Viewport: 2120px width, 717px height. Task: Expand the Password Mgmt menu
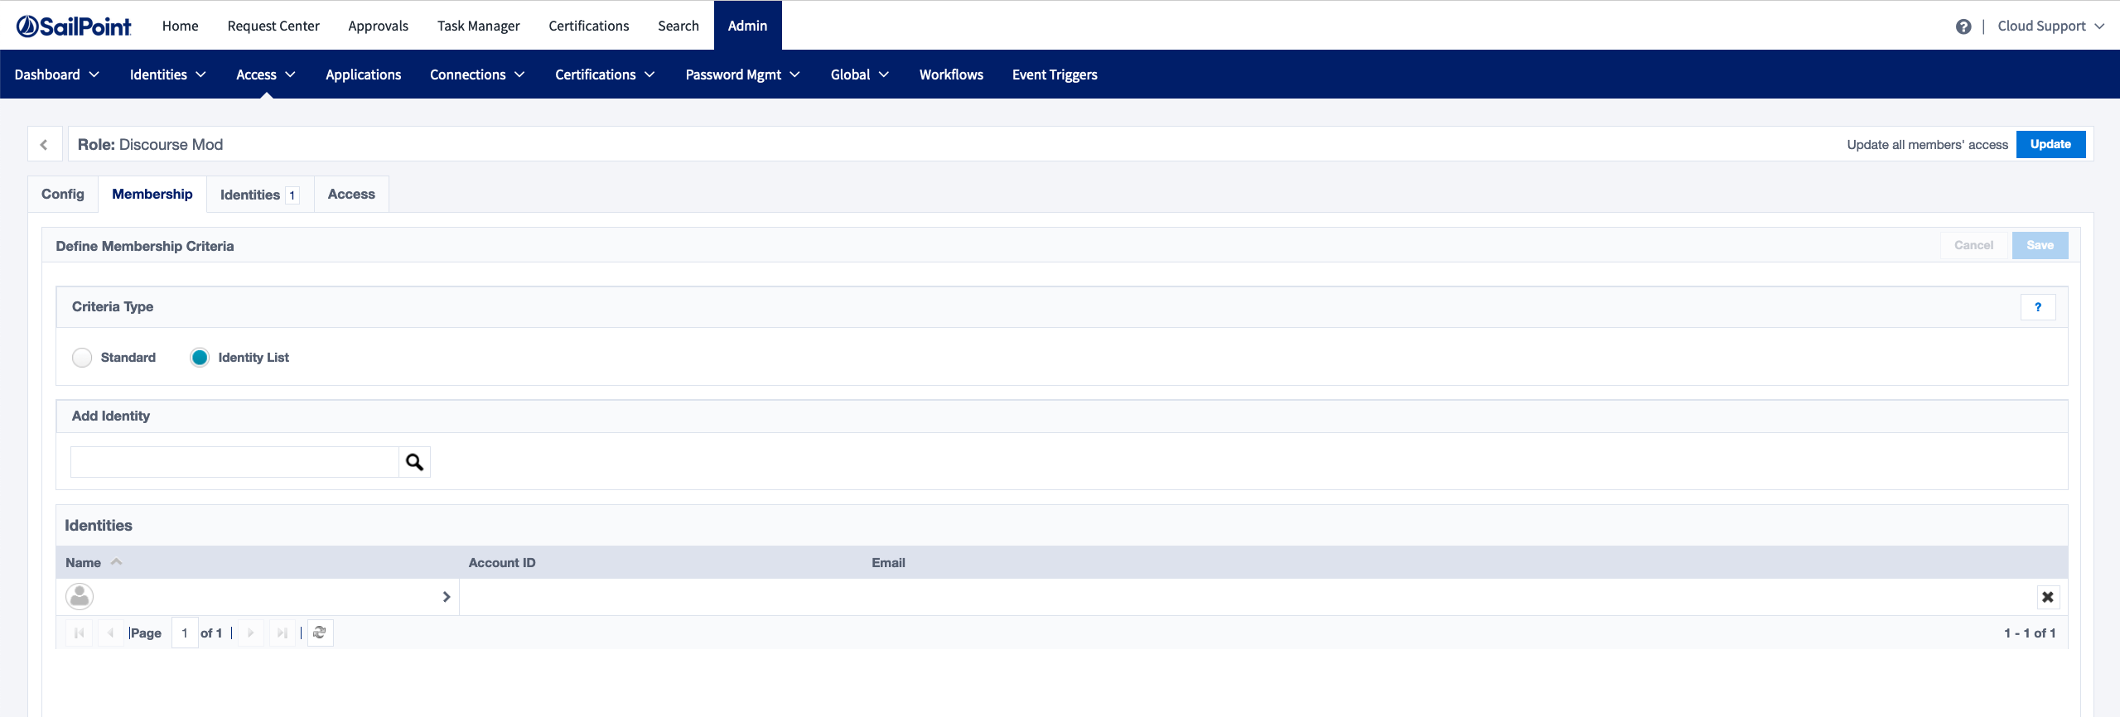click(742, 75)
